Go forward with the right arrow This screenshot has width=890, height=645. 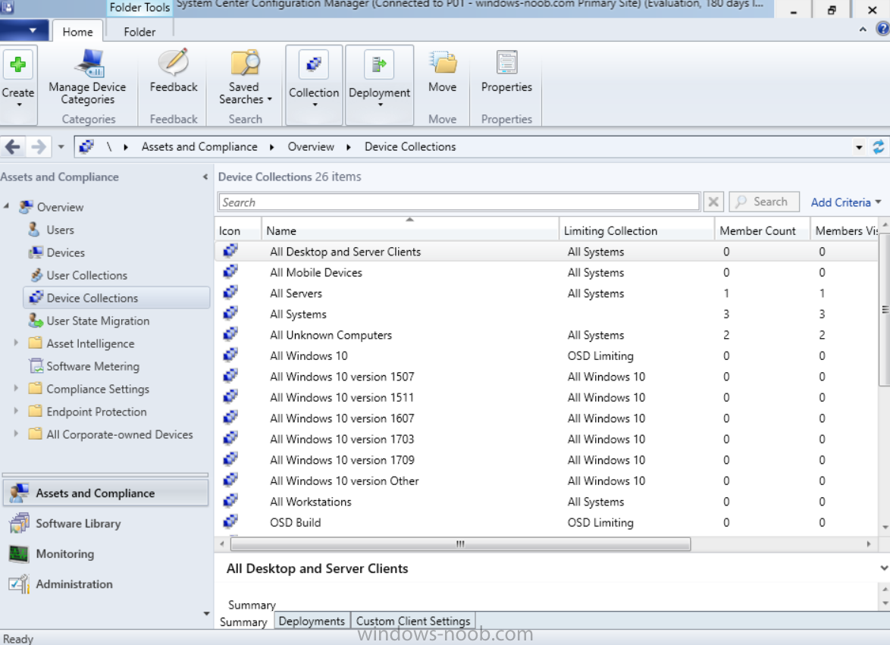coord(39,147)
